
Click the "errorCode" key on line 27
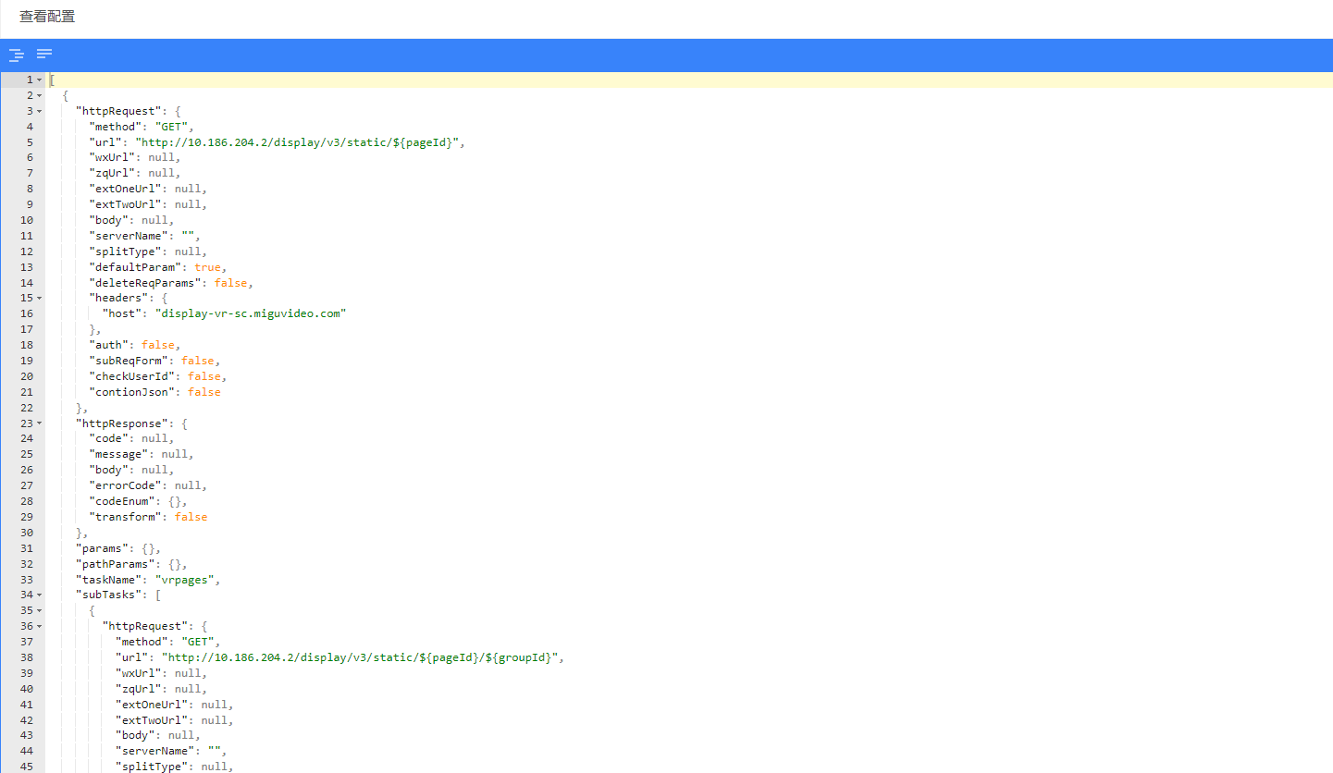click(126, 485)
